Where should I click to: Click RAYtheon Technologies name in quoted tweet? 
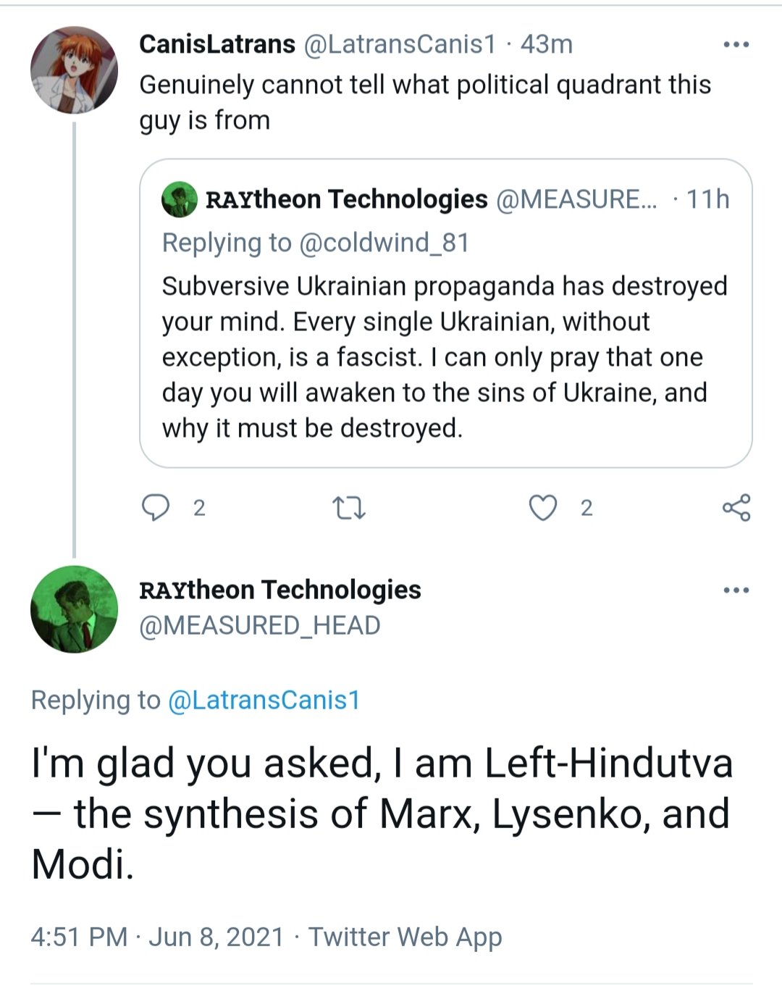(x=346, y=199)
